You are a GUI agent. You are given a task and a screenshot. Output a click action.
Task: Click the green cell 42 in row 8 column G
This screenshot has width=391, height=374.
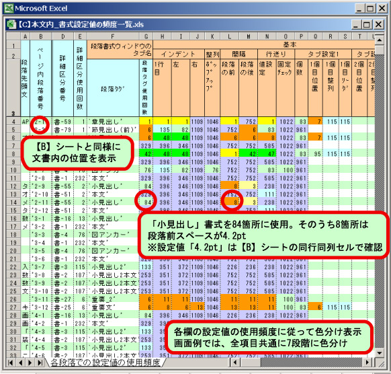point(146,154)
